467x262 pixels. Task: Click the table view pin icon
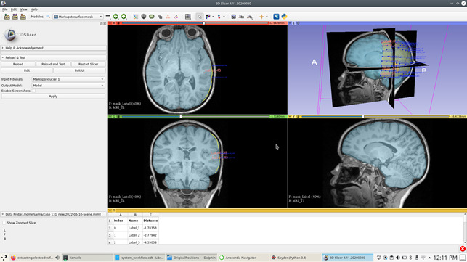pos(110,210)
